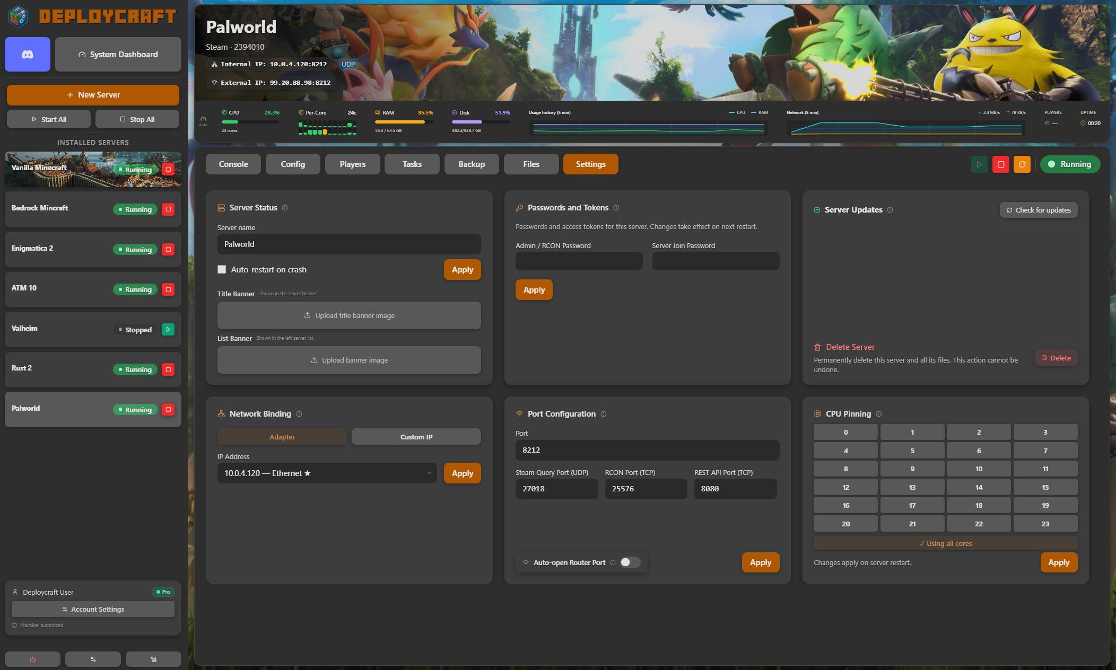Toggle Auto-open Router Port switch
This screenshot has width=1116, height=670.
click(x=630, y=562)
